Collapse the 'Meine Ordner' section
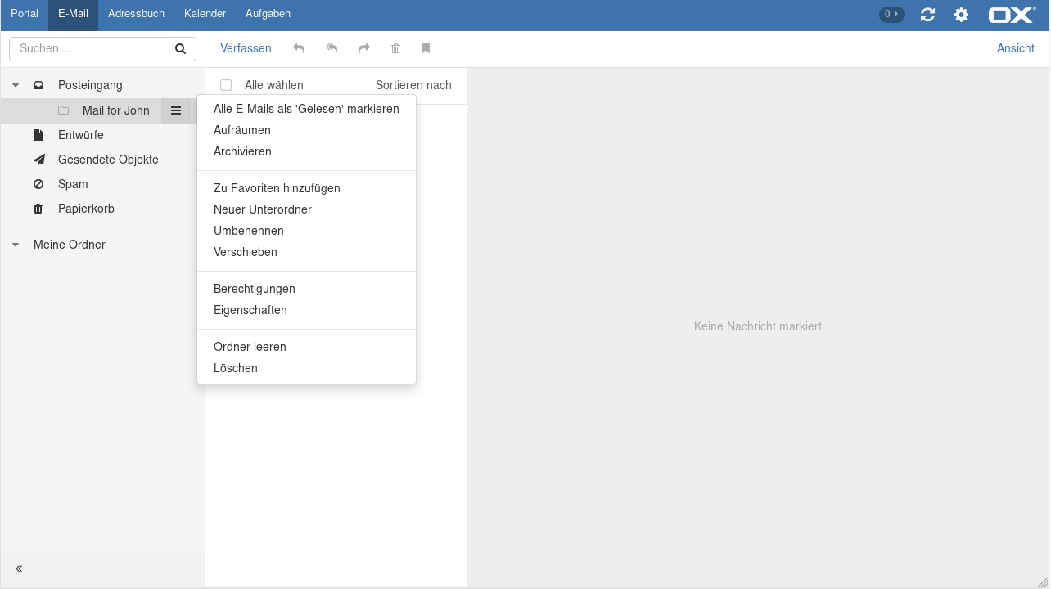Viewport: 1051px width, 589px height. click(x=16, y=245)
